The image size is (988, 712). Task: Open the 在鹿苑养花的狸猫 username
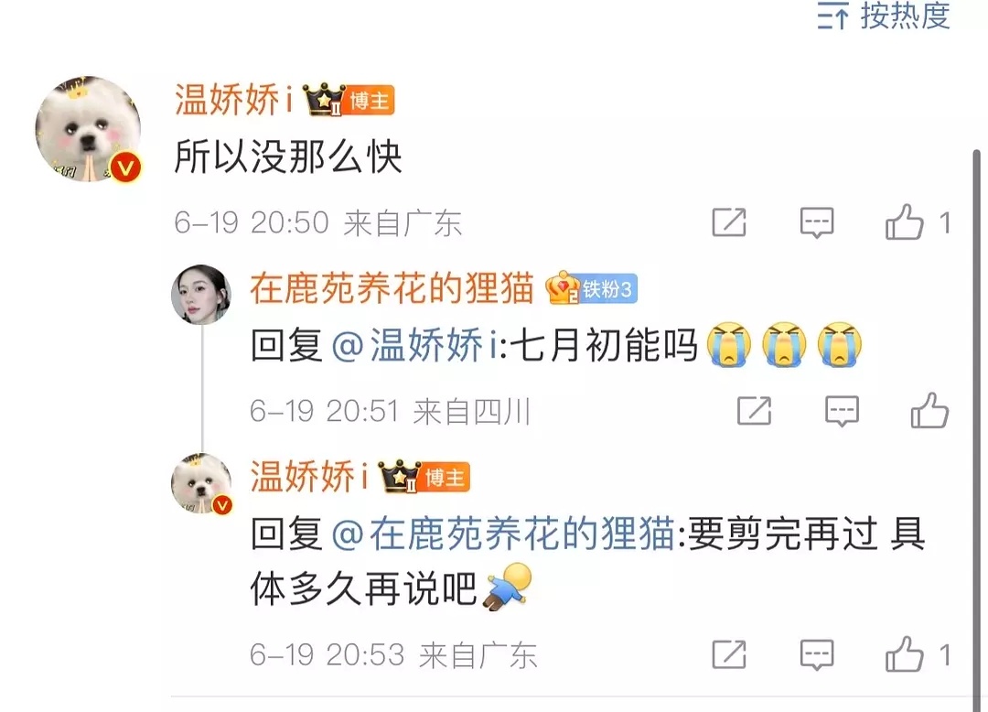point(392,288)
